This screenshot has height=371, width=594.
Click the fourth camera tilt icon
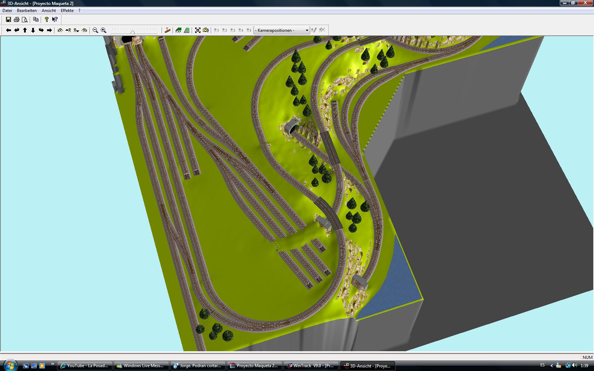tap(85, 30)
